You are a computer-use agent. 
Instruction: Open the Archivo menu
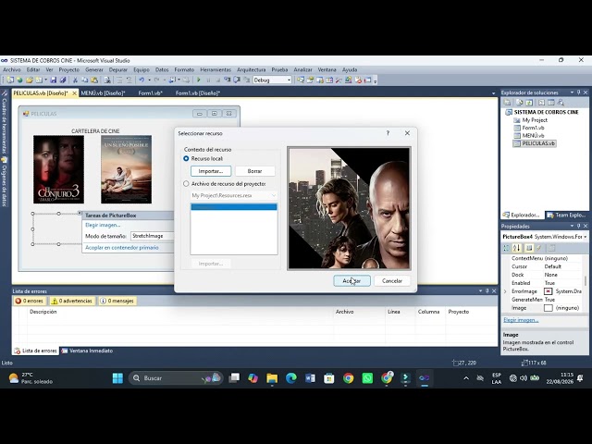coord(12,70)
